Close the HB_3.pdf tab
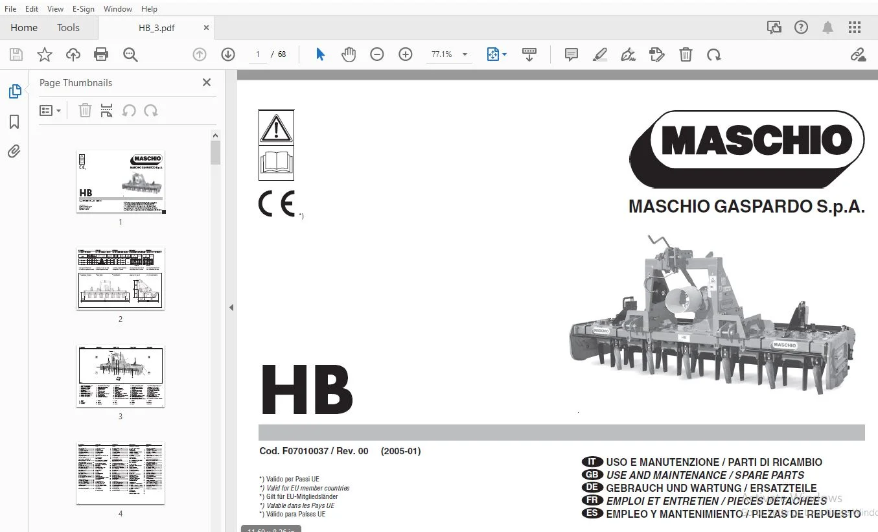The height and width of the screenshot is (532, 878). click(206, 28)
